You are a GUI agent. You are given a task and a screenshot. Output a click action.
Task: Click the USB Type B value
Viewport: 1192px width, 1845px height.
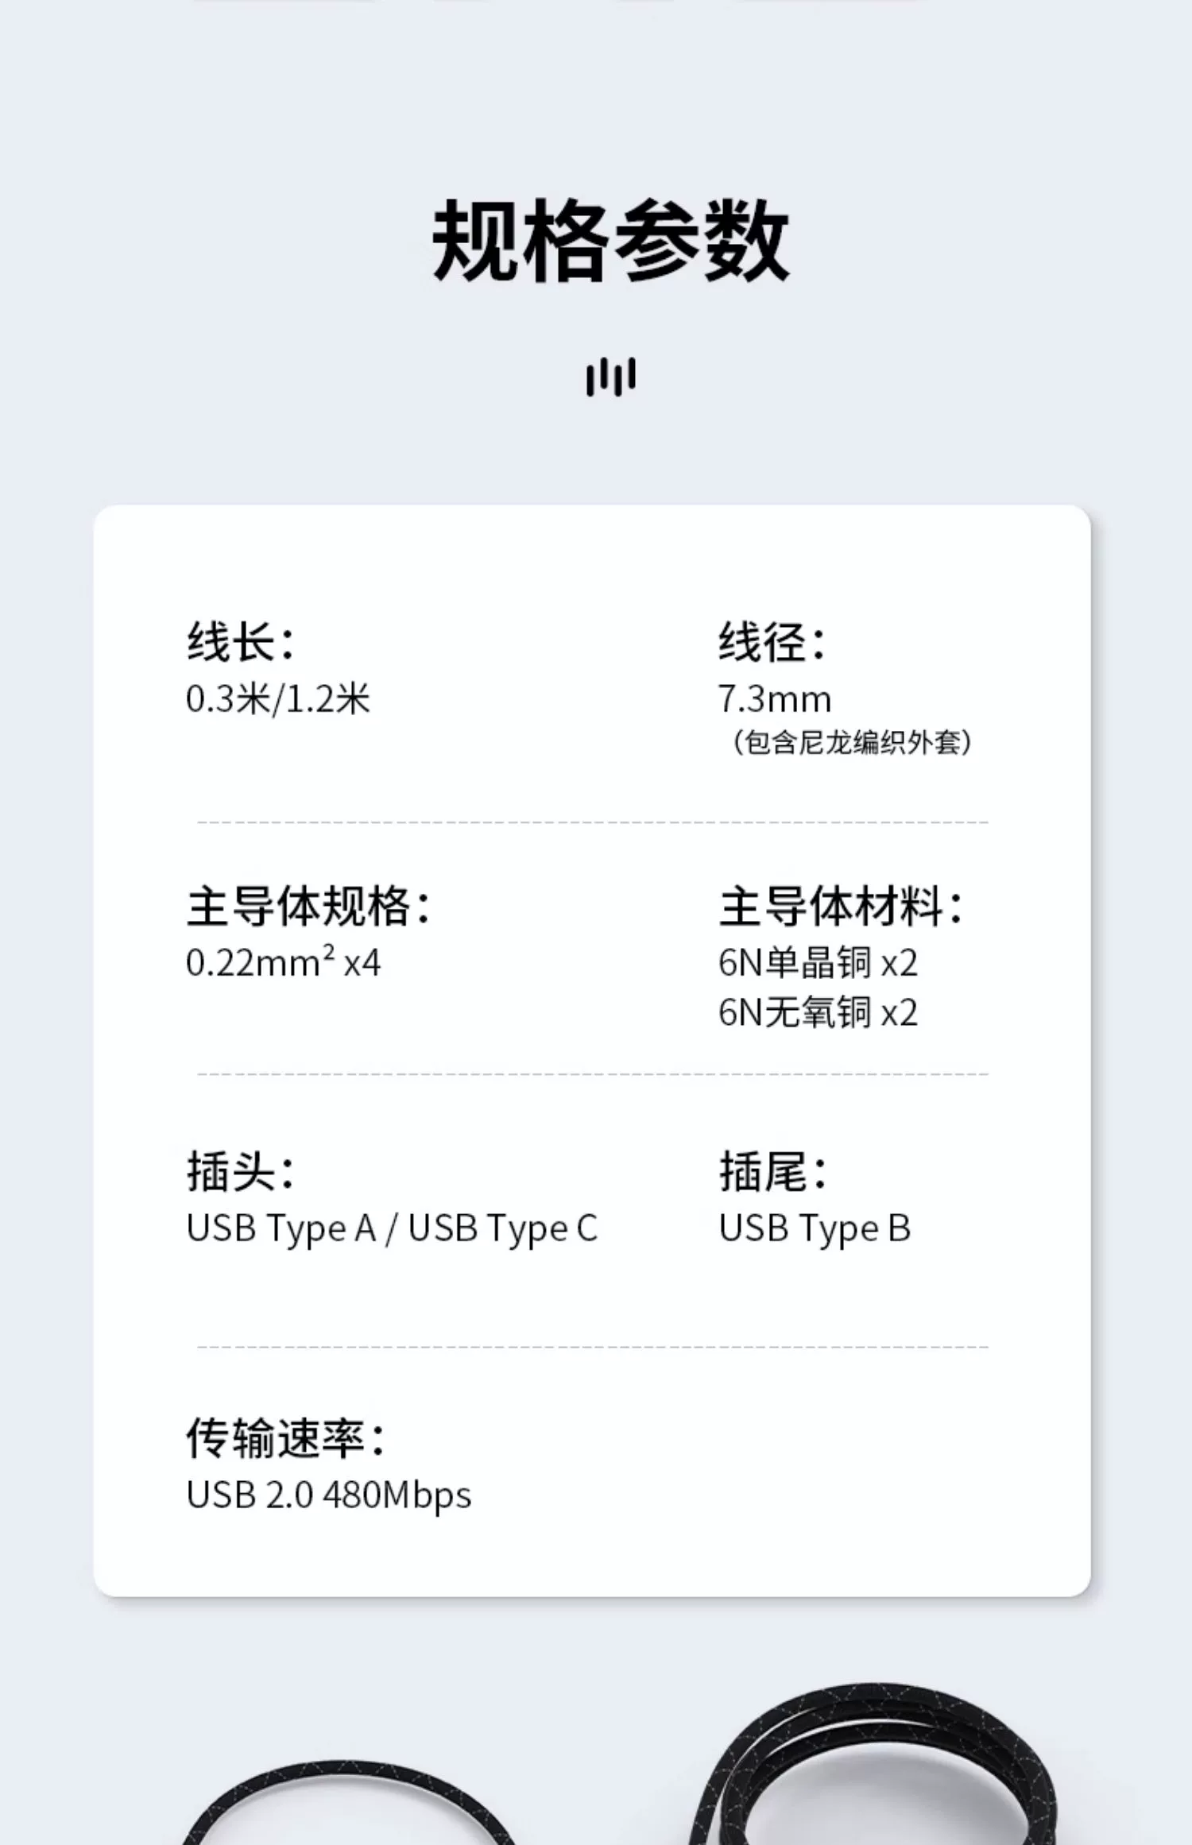(815, 1228)
